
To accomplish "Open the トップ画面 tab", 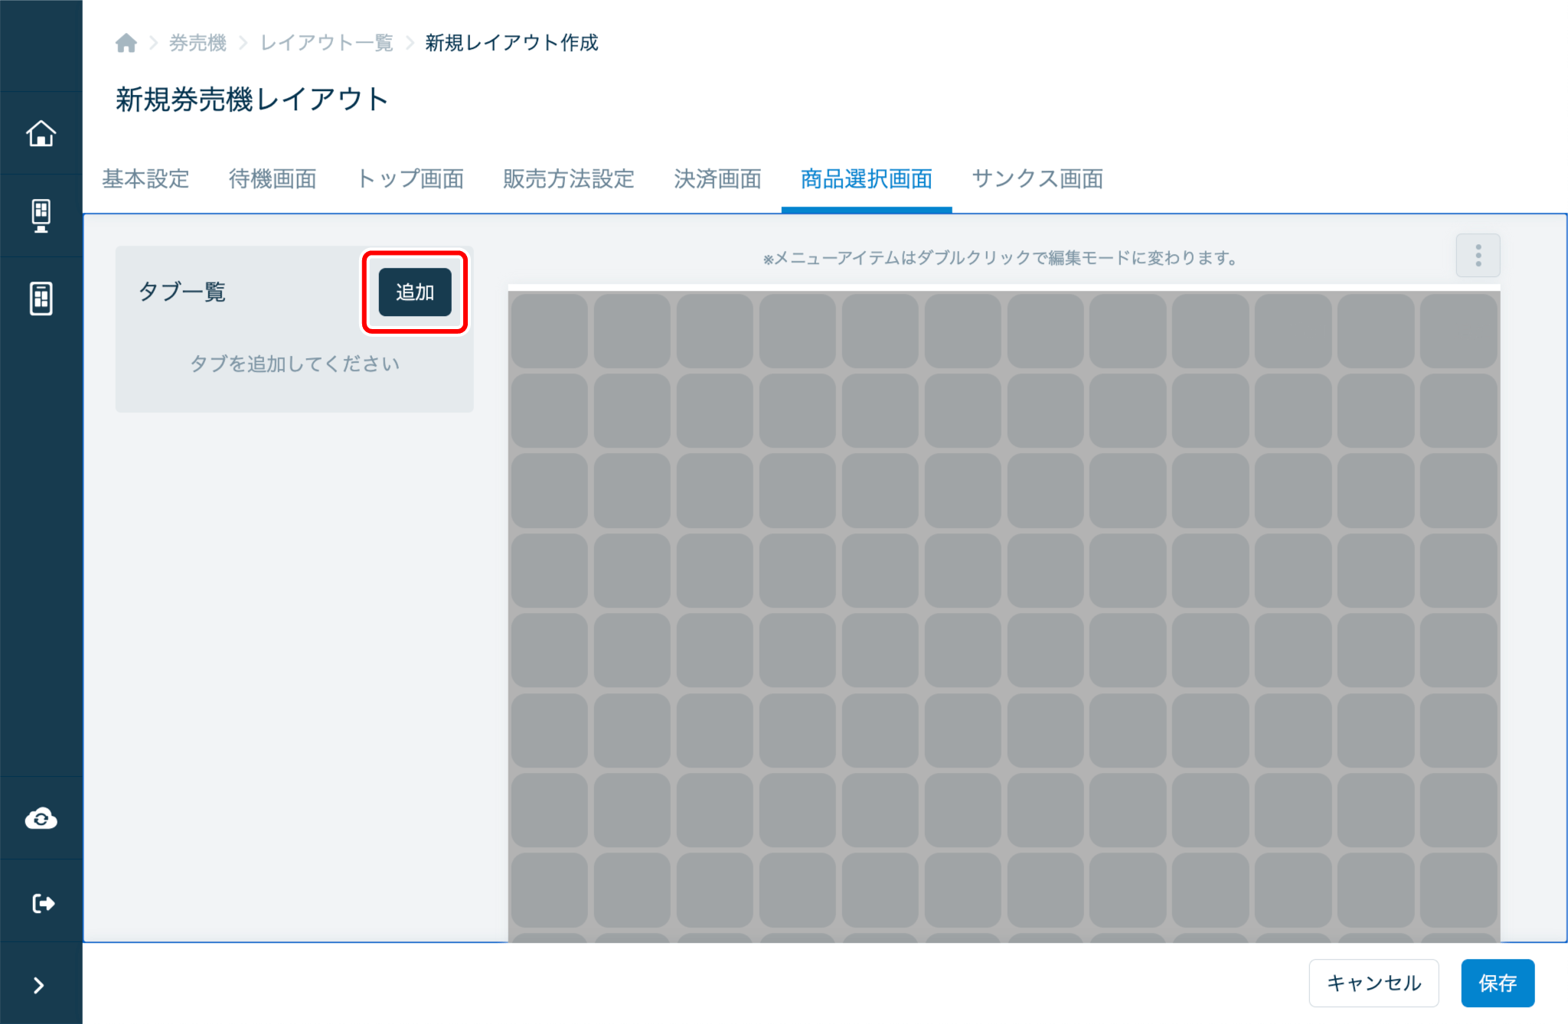I will tap(410, 179).
